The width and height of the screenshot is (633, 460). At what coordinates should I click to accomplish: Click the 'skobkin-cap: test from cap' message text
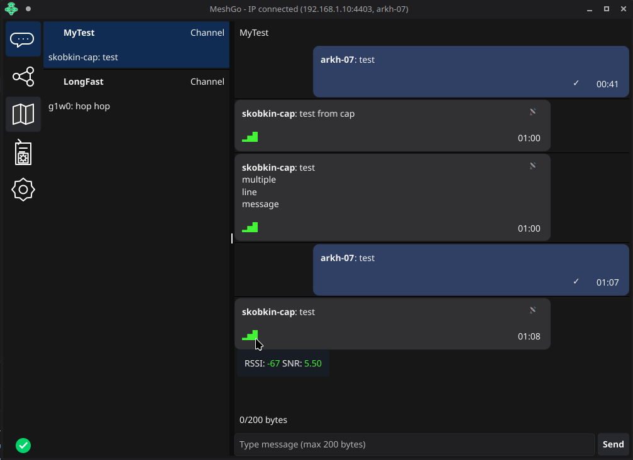point(299,114)
